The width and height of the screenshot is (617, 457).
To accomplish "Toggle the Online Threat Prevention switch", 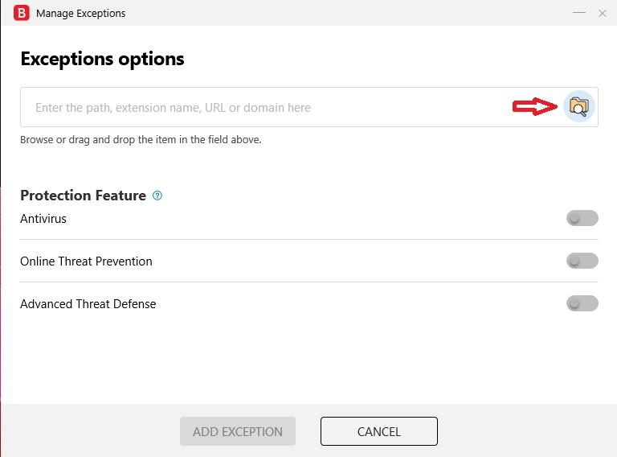I will tap(582, 261).
